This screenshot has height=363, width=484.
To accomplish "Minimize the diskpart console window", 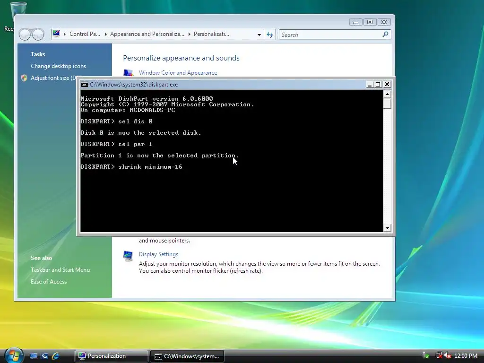I will 370,84.
